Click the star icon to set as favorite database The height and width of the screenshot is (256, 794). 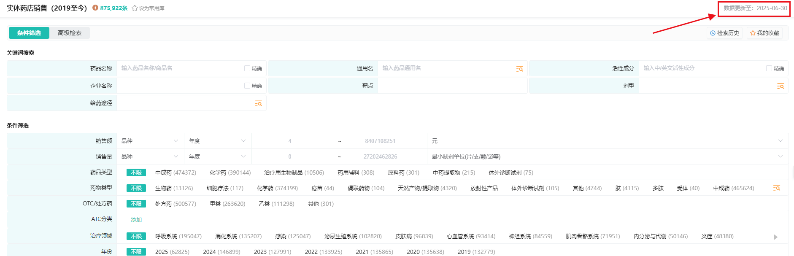coord(135,8)
